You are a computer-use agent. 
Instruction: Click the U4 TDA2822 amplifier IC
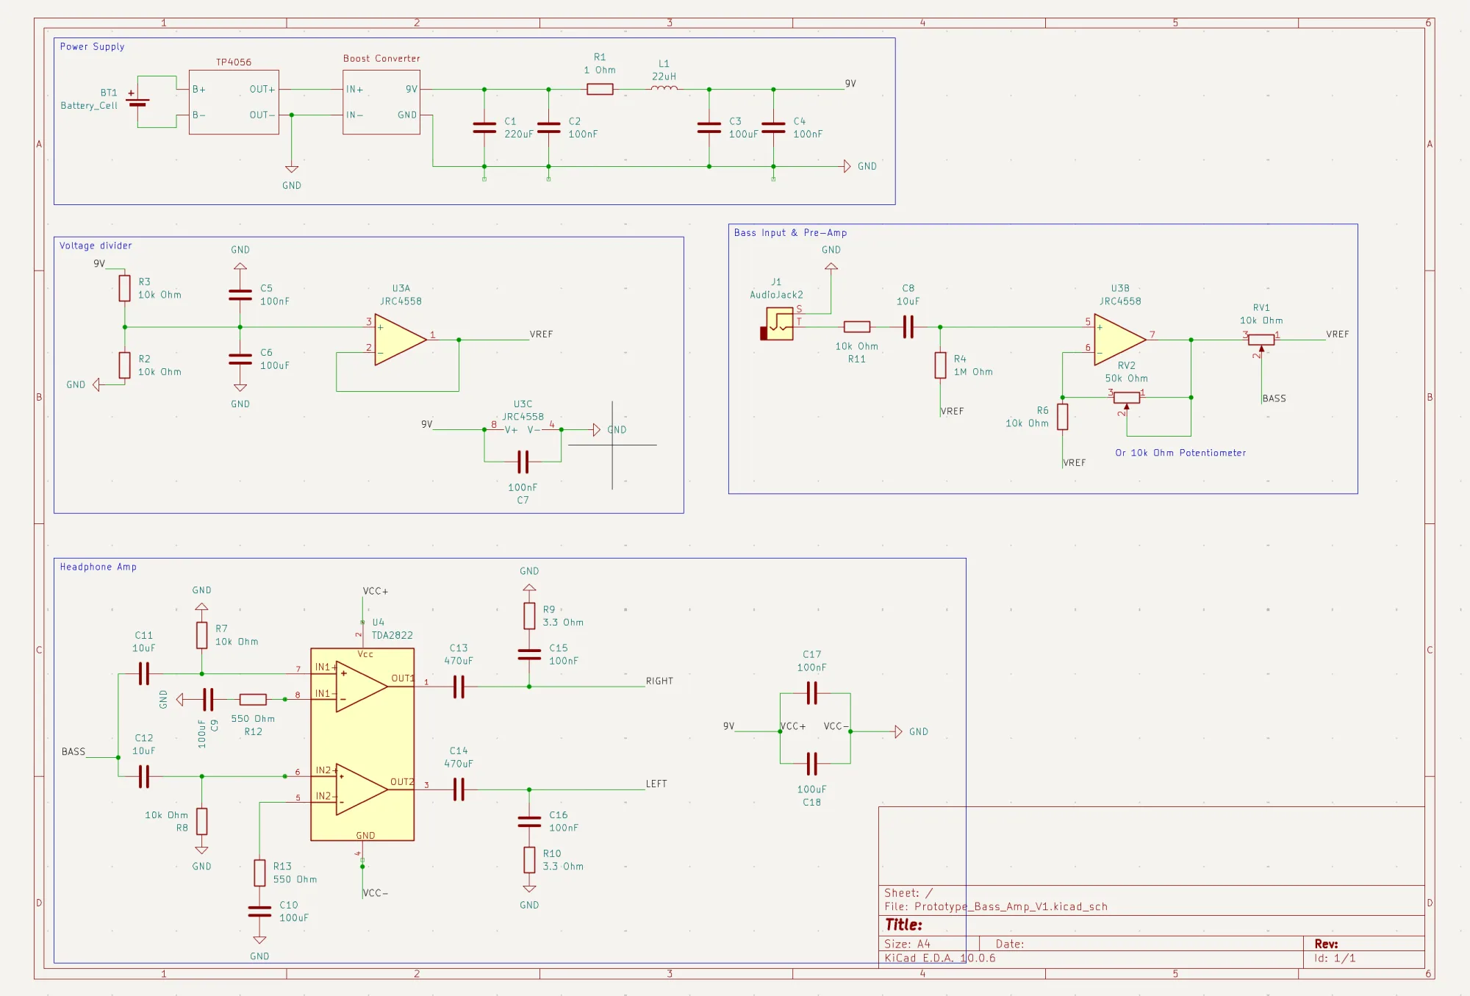pos(362,744)
